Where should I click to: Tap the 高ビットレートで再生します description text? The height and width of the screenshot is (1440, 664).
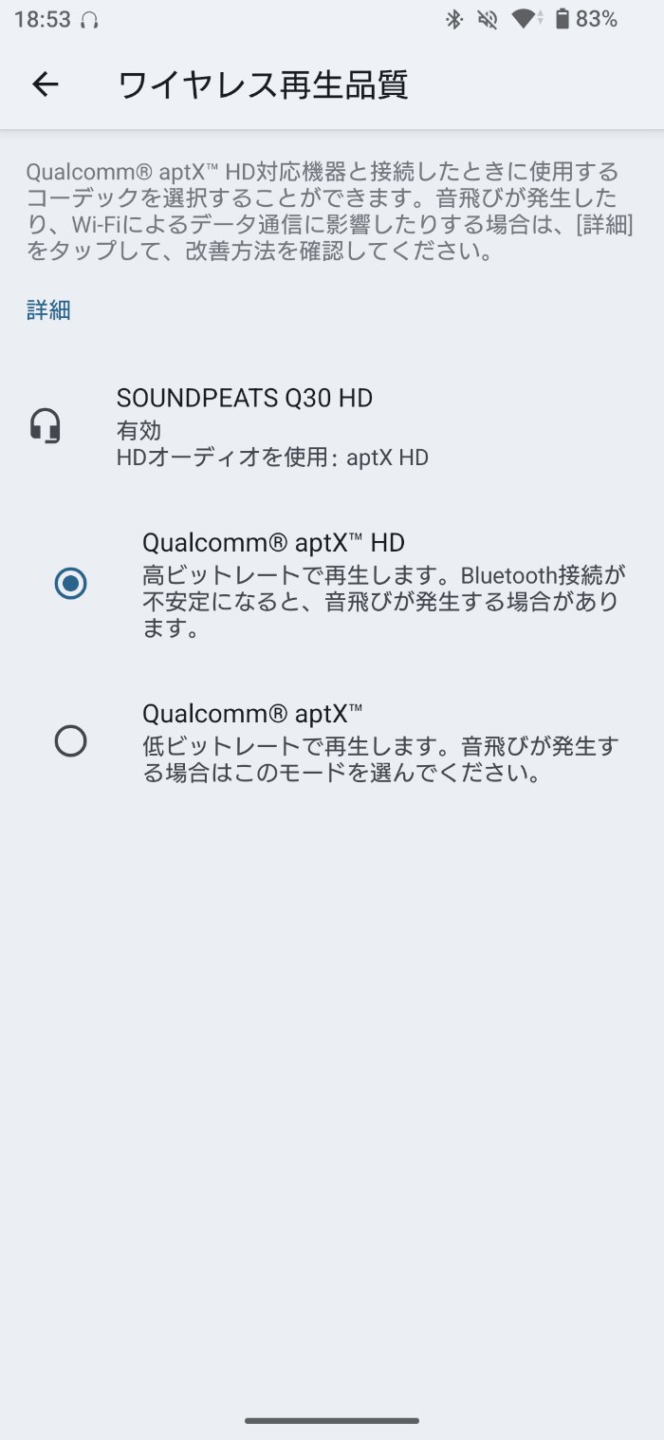(383, 602)
